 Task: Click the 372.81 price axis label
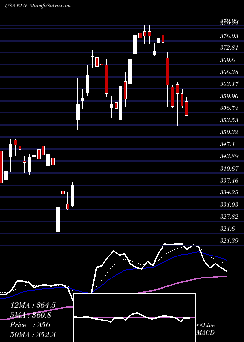click(229, 48)
